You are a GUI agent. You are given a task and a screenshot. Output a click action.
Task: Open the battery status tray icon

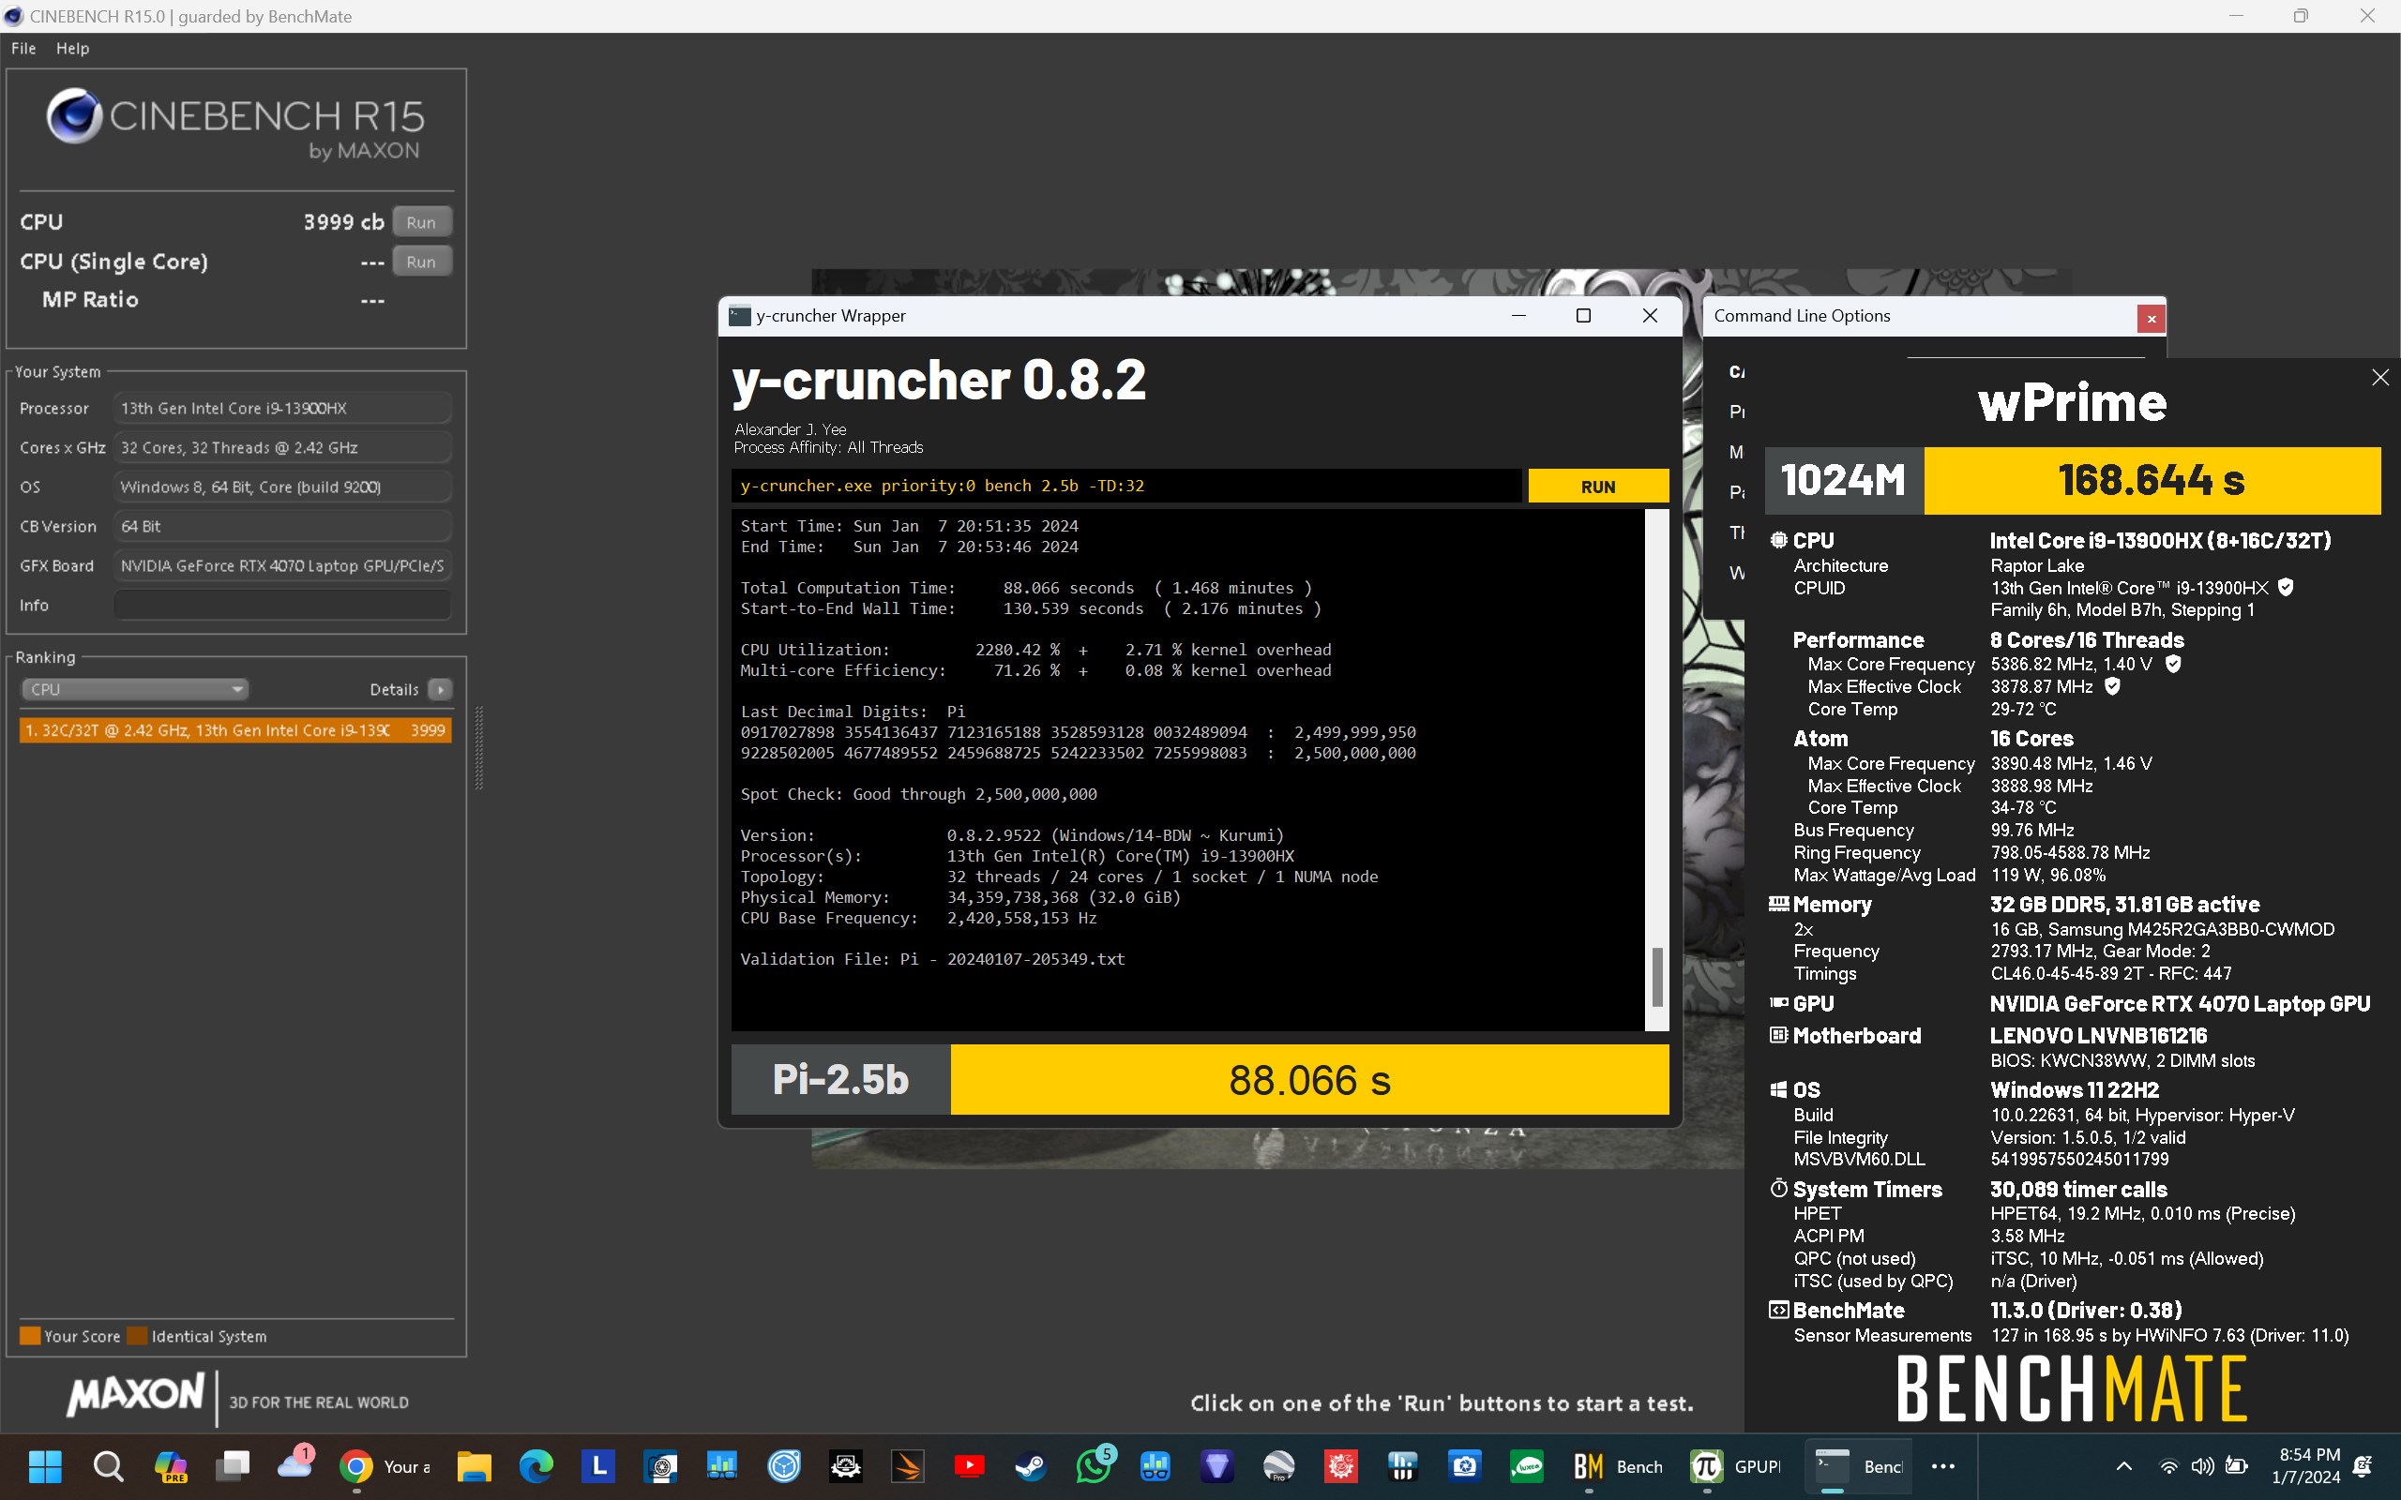tap(2236, 1466)
